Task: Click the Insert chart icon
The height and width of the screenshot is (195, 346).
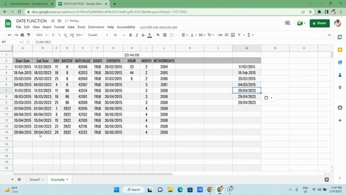Action: coord(232,35)
